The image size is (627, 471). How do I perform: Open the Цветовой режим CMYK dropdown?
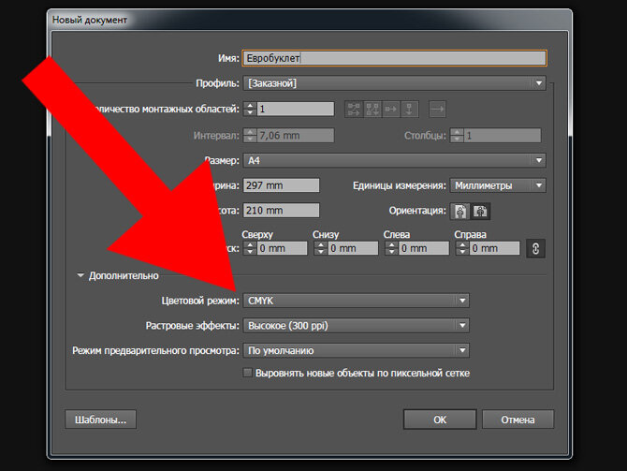(x=356, y=301)
